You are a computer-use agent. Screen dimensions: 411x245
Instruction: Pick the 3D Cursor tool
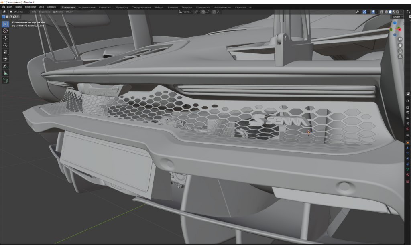(6, 31)
